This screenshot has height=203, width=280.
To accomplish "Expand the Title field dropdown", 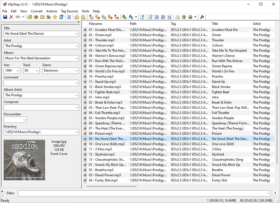I will 76,34.
